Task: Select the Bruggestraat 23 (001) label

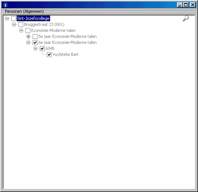Action: (44, 24)
